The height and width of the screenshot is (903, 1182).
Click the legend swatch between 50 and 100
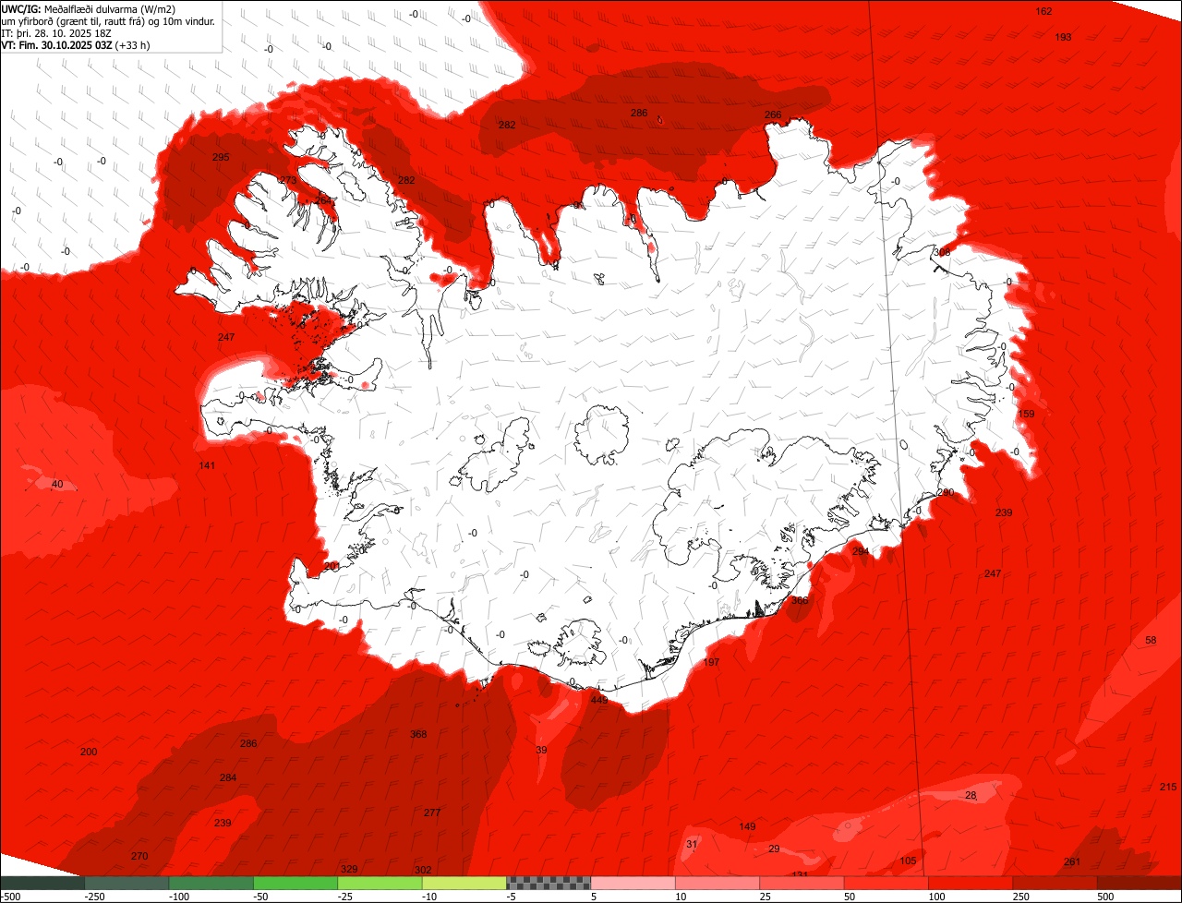coord(886,883)
